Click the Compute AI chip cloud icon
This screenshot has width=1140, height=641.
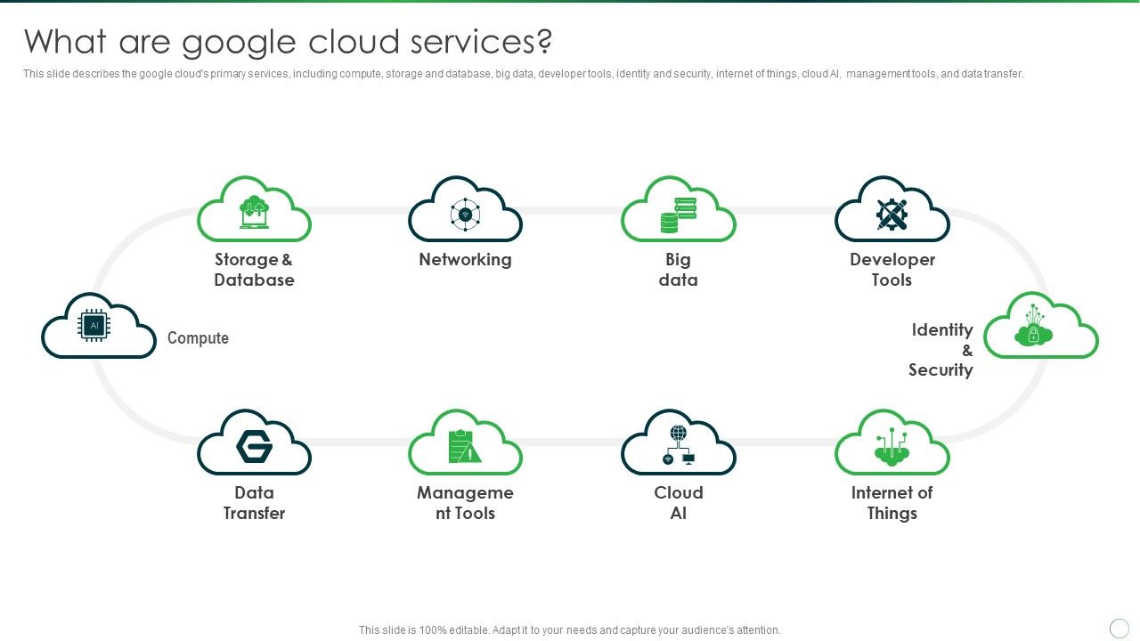[99, 326]
